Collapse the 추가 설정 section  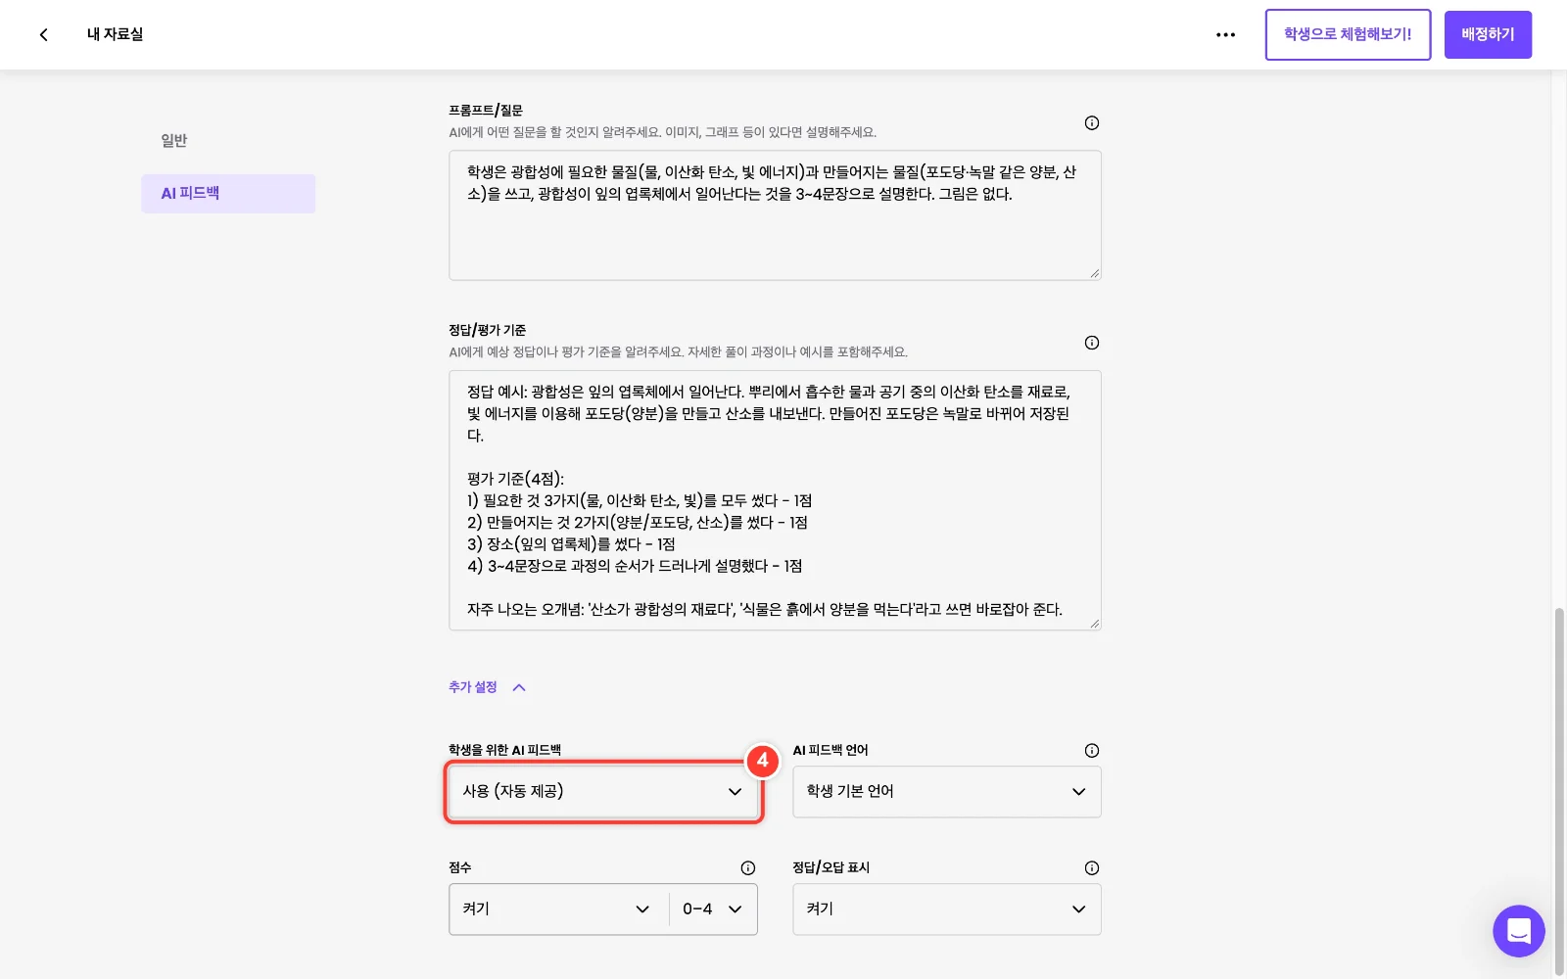coord(487,687)
